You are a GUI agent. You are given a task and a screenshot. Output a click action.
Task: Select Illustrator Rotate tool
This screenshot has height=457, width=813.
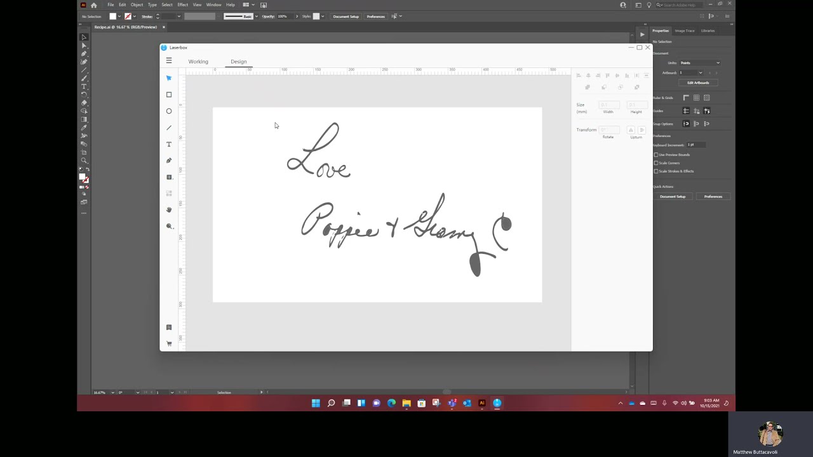pyautogui.click(x=83, y=95)
